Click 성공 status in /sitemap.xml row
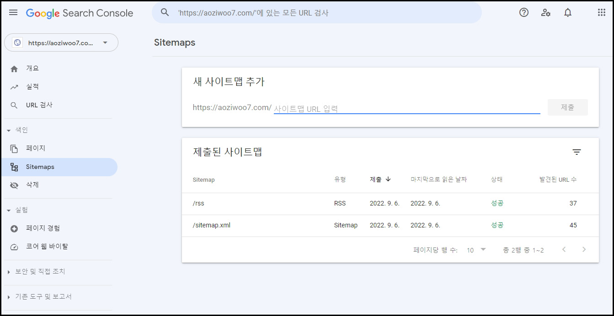 pyautogui.click(x=497, y=225)
